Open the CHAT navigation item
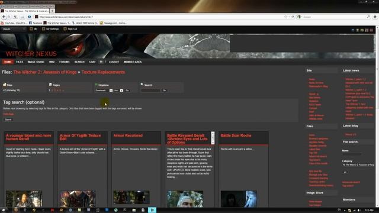This screenshot has width=379, height=213. (x=92, y=62)
